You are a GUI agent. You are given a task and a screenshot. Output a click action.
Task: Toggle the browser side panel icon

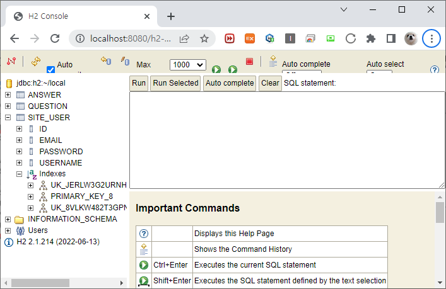click(391, 38)
